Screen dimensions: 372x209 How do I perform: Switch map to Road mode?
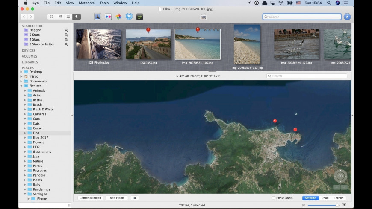pos(325,198)
